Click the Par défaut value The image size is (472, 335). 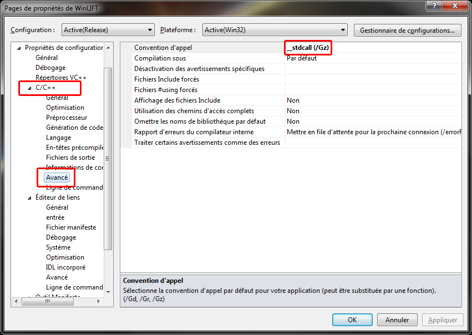(x=302, y=58)
